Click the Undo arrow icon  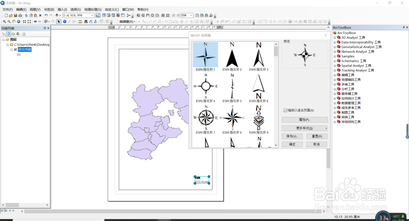click(x=46, y=16)
